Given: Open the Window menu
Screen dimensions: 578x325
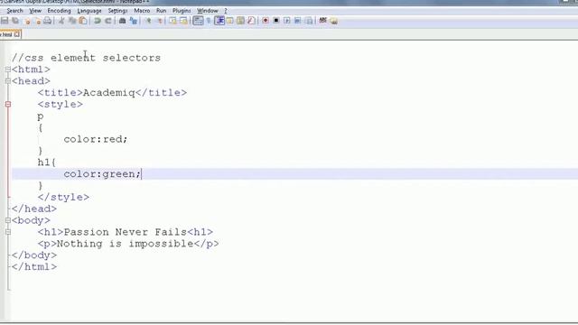Looking at the screenshot, I should pyautogui.click(x=208, y=11).
